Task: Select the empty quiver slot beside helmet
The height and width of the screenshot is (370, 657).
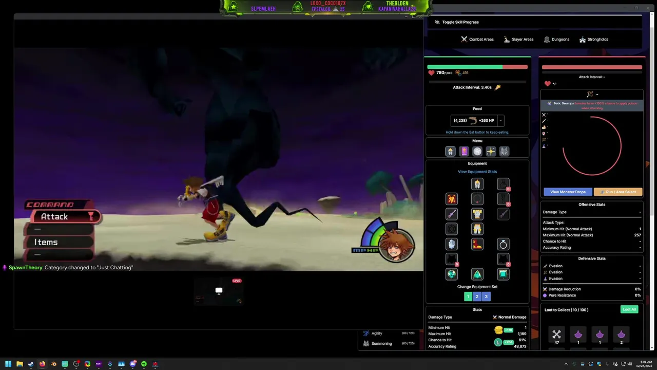Action: pos(503,184)
